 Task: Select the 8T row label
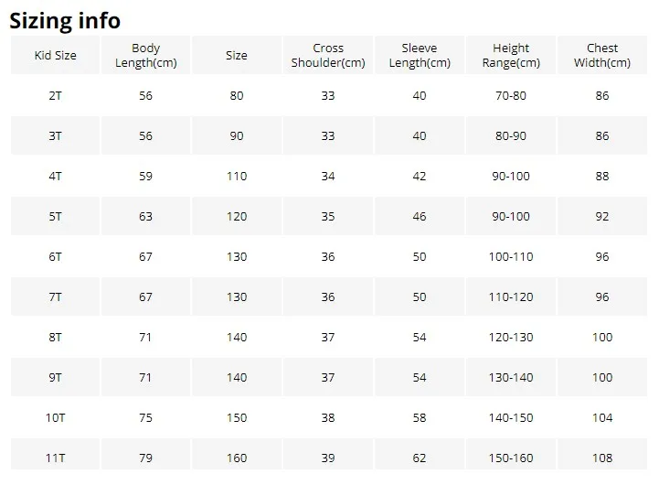coord(56,337)
